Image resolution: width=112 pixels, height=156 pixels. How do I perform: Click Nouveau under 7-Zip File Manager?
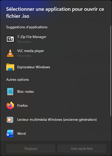click(x=24, y=41)
